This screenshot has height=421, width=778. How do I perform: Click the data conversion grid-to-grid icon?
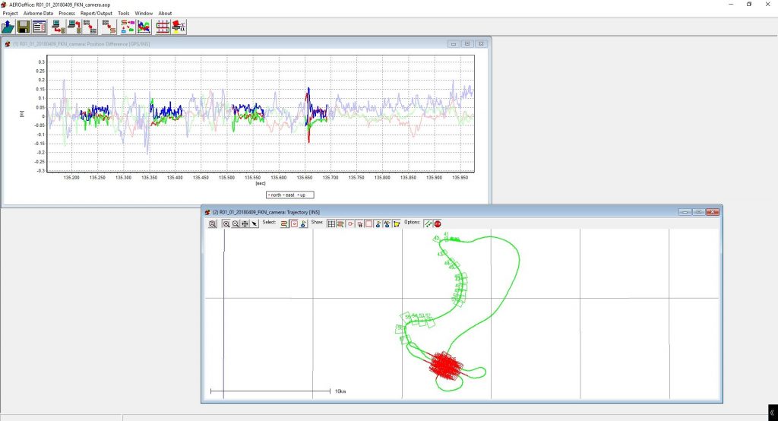pyautogui.click(x=90, y=27)
